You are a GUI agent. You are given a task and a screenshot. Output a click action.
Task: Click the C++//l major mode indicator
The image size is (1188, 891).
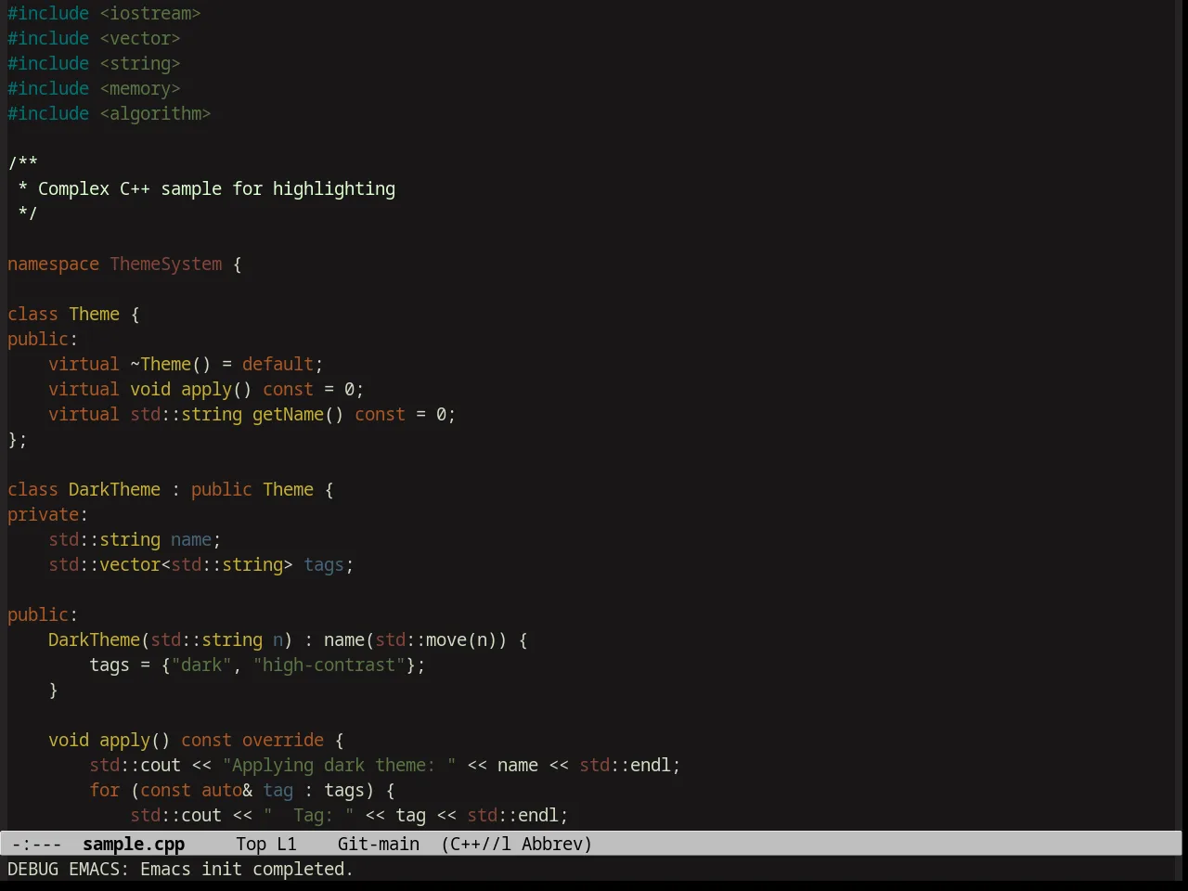tap(476, 844)
